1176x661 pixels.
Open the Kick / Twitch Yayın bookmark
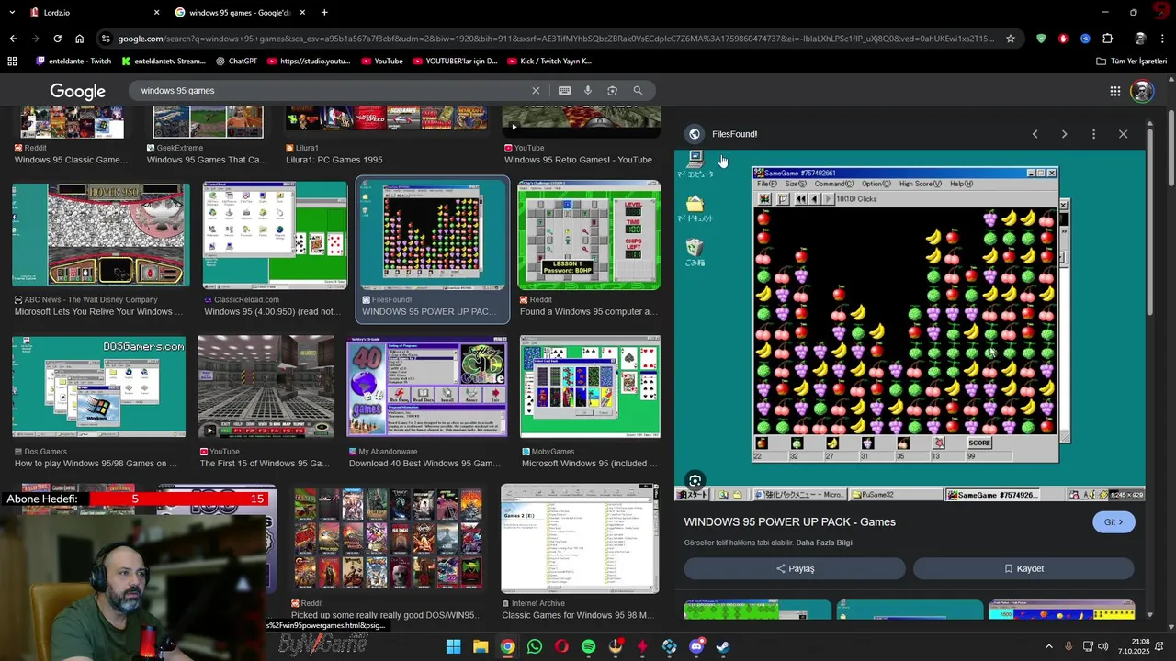coord(551,61)
